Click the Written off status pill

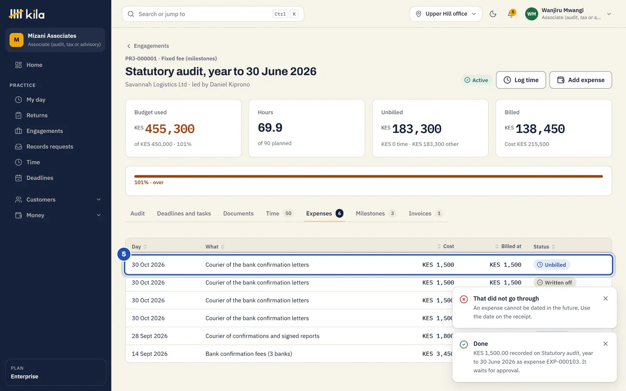tap(554, 282)
